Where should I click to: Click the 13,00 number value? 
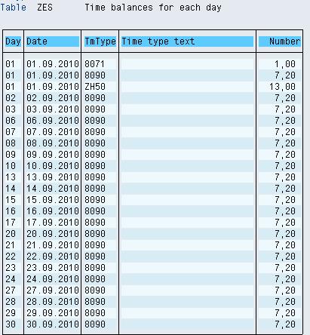[282, 87]
